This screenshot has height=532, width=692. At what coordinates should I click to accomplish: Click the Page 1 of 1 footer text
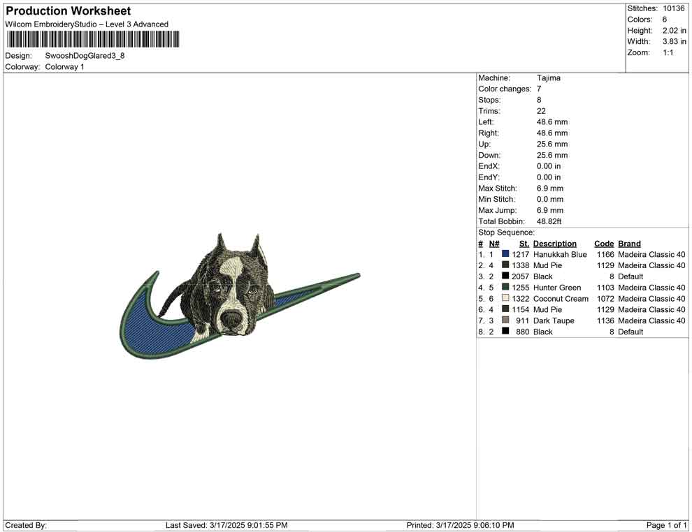(666, 525)
